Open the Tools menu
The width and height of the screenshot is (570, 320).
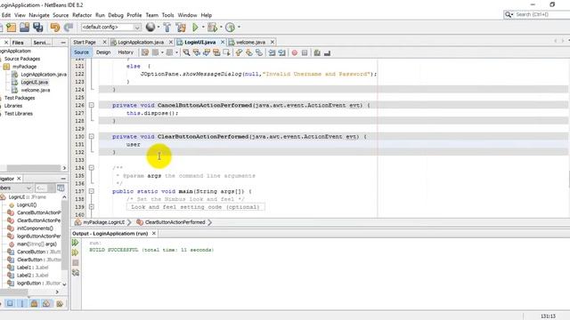[167, 15]
